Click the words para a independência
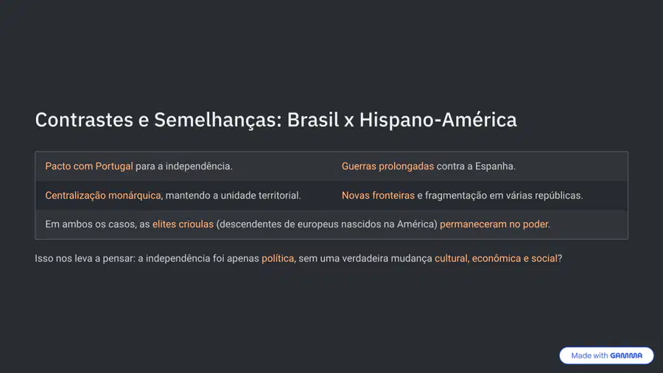The height and width of the screenshot is (373, 663). [x=184, y=166]
